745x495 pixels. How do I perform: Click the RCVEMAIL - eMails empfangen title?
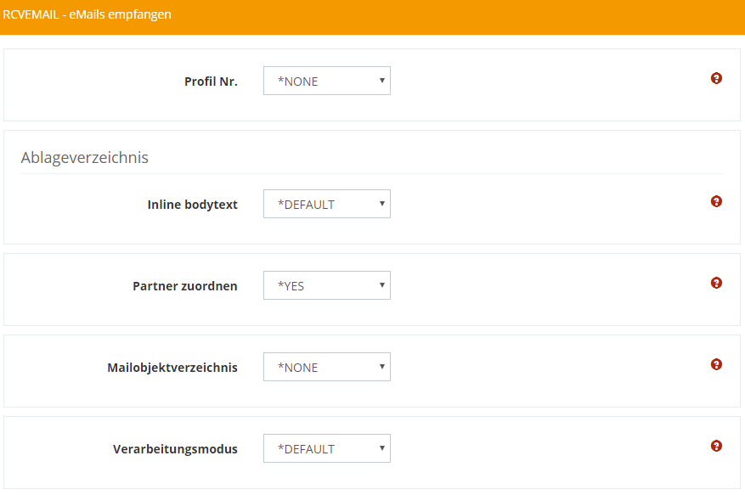coord(87,15)
